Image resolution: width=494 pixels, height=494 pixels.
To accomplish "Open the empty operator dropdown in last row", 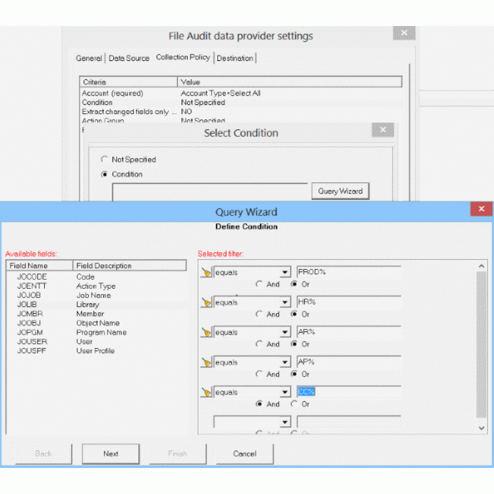I will (285, 422).
